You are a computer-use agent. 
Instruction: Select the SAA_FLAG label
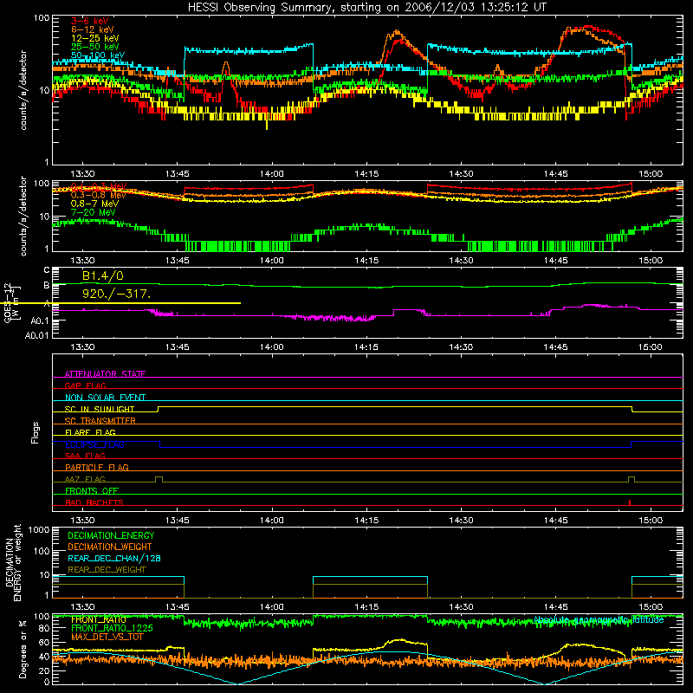pos(85,456)
